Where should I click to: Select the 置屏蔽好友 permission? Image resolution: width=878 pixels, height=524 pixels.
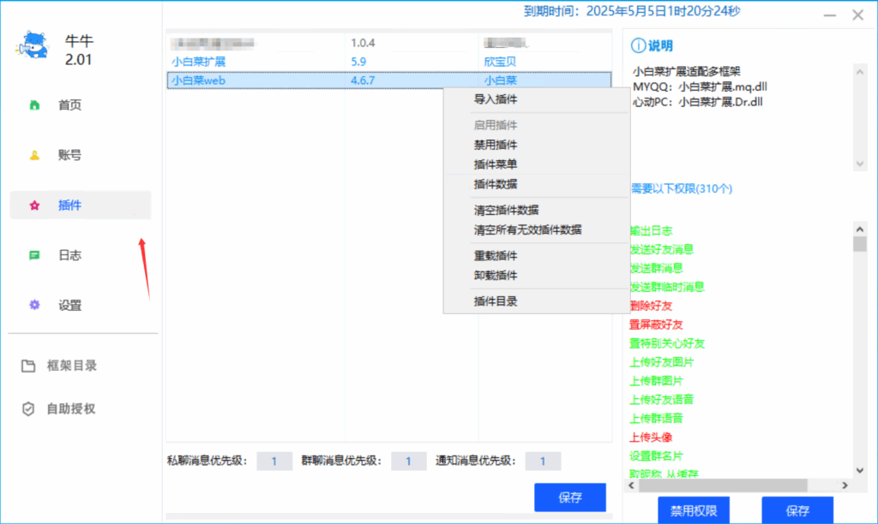coord(656,325)
